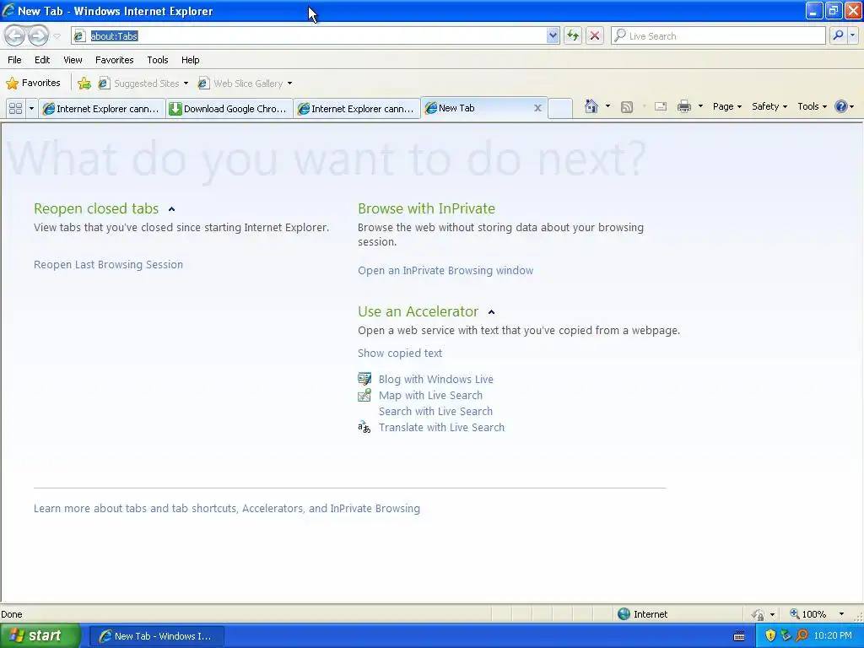Click the Learn more about tabs link
864x648 pixels.
tap(226, 509)
